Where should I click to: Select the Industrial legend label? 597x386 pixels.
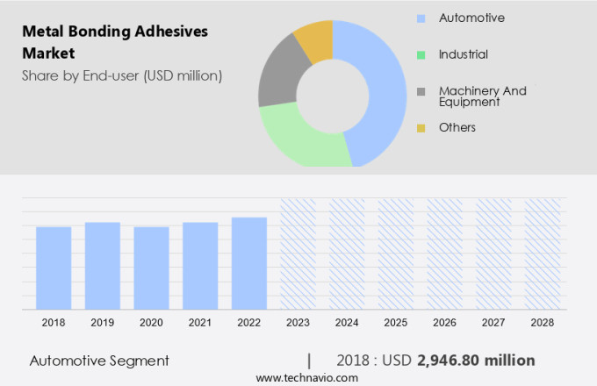point(463,54)
